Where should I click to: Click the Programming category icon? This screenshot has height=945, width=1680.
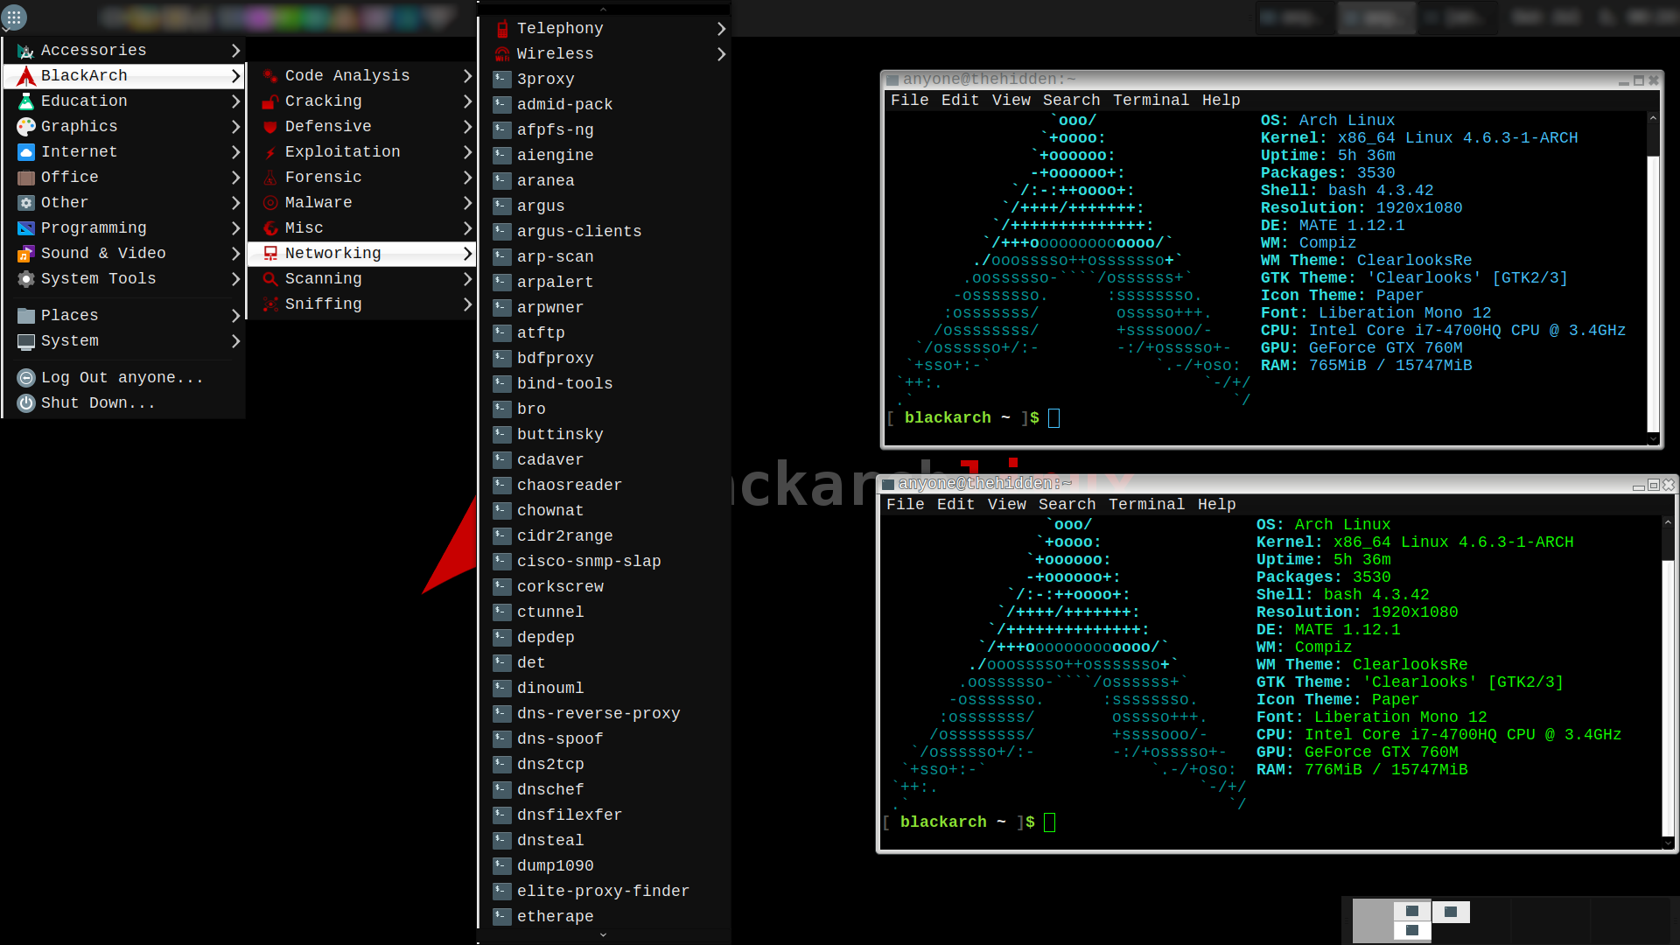point(26,228)
